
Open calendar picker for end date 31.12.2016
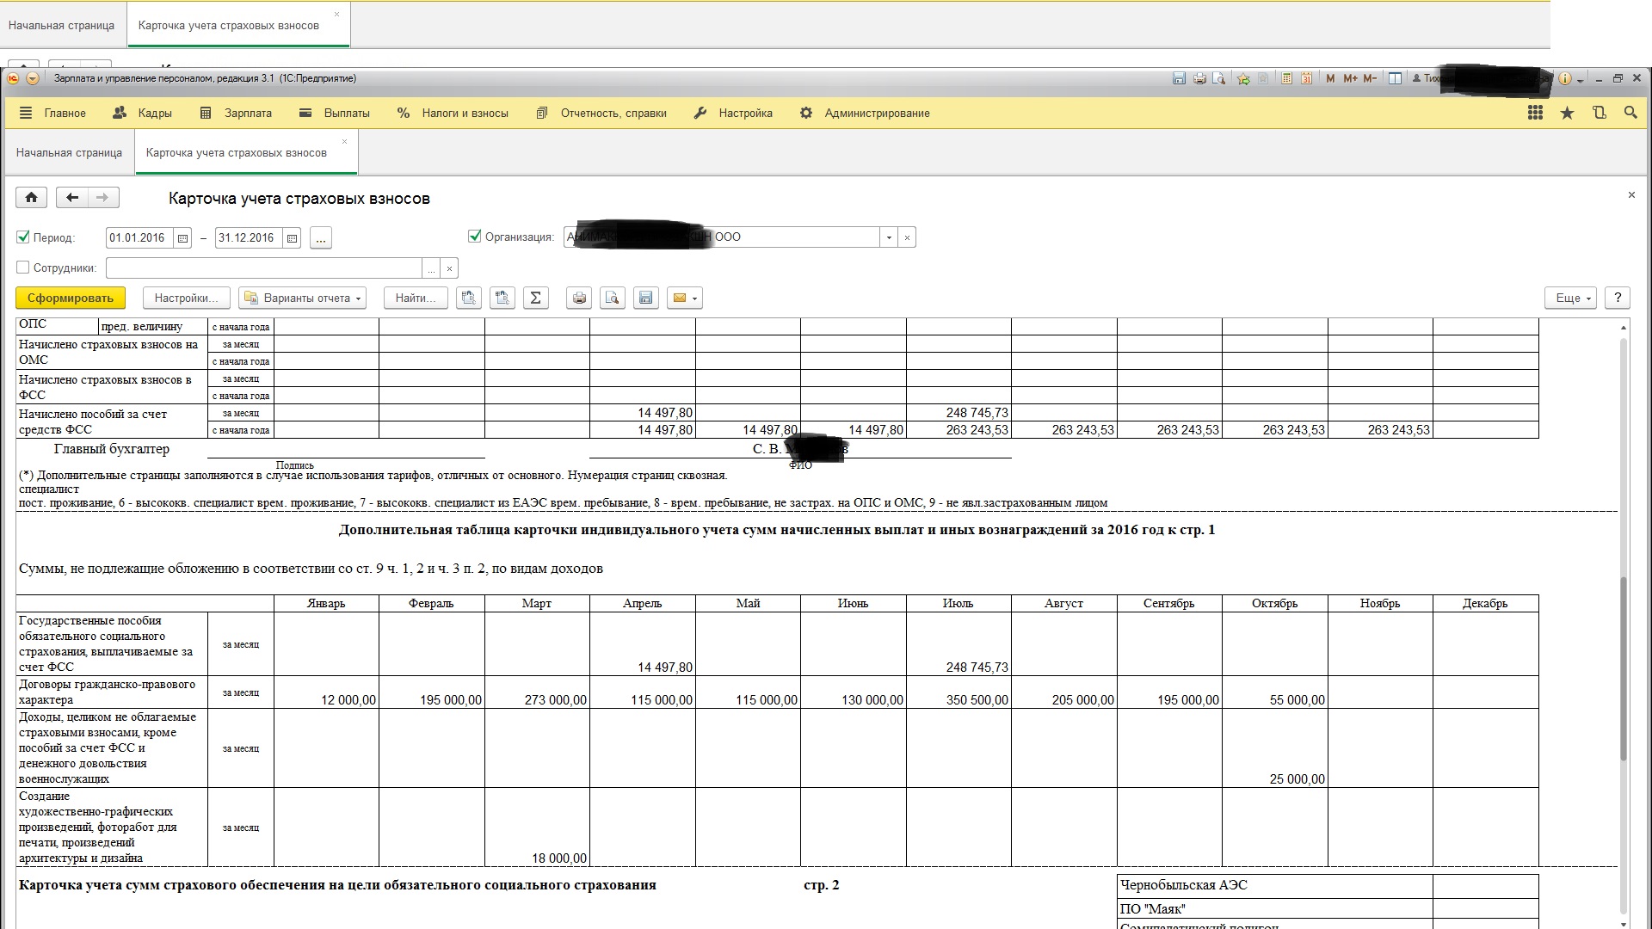click(292, 238)
